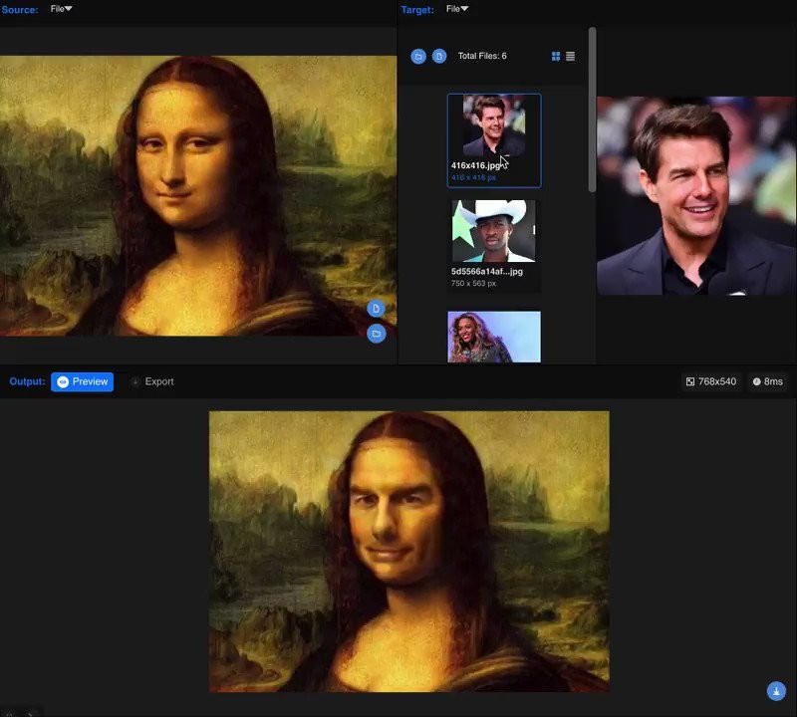797x717 pixels.
Task: Click the Target: label
Action: click(x=417, y=10)
